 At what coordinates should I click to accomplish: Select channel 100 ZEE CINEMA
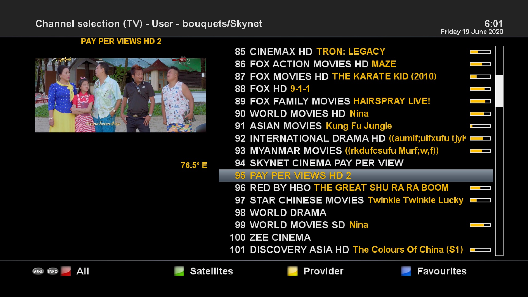356,237
